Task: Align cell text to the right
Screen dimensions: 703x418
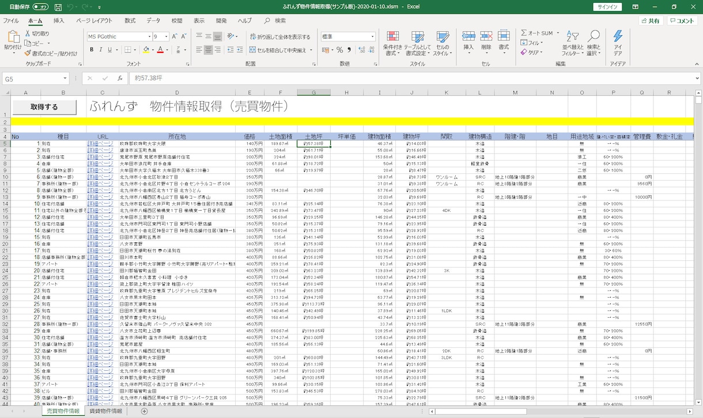Action: (218, 50)
